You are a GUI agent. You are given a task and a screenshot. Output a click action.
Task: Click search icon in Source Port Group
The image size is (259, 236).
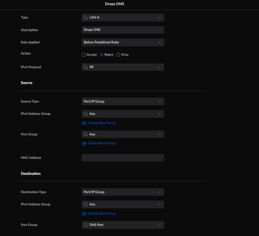(85, 134)
